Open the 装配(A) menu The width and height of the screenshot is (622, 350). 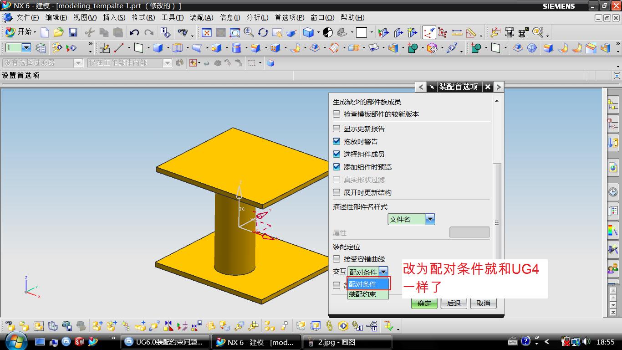(201, 17)
